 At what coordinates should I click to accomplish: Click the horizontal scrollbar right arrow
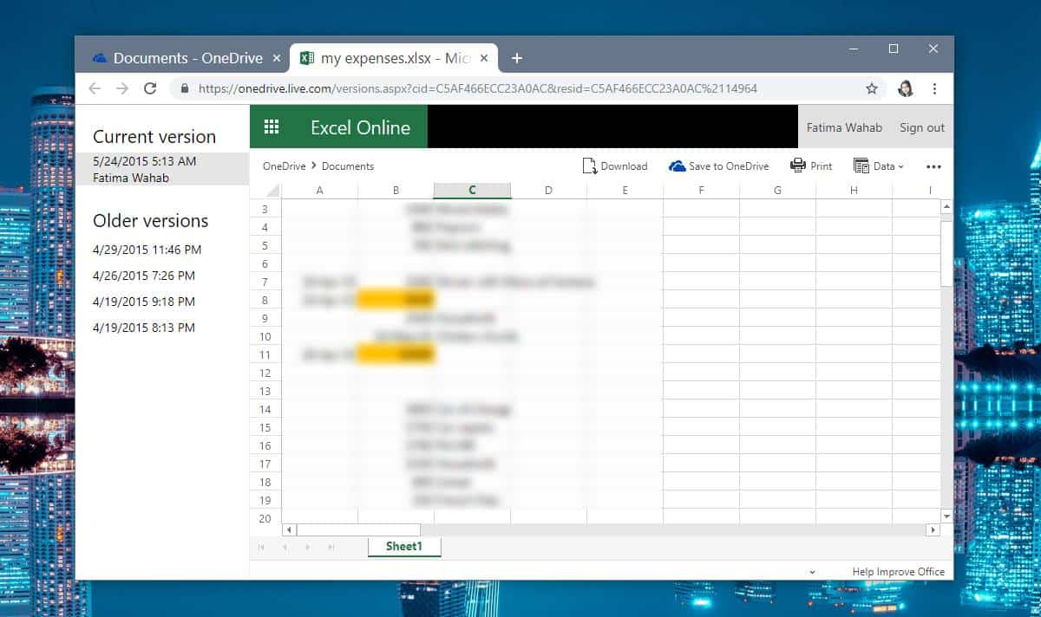(933, 529)
